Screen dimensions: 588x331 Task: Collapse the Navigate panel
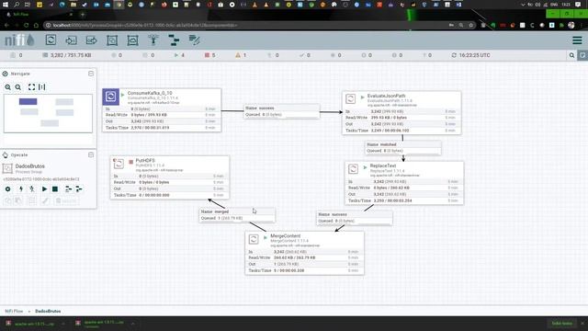tap(91, 74)
